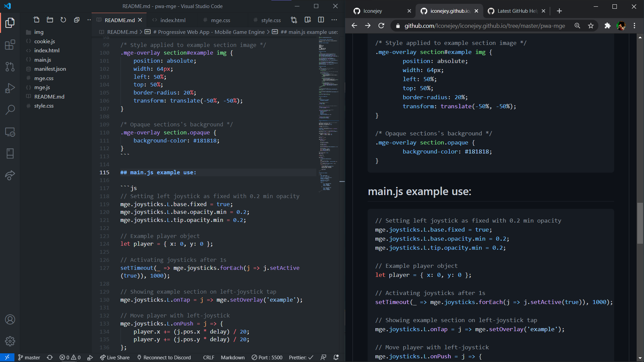Screen dimensions: 644x362
Task: Open the changes comparison icon near the tabs
Action: pos(294,20)
